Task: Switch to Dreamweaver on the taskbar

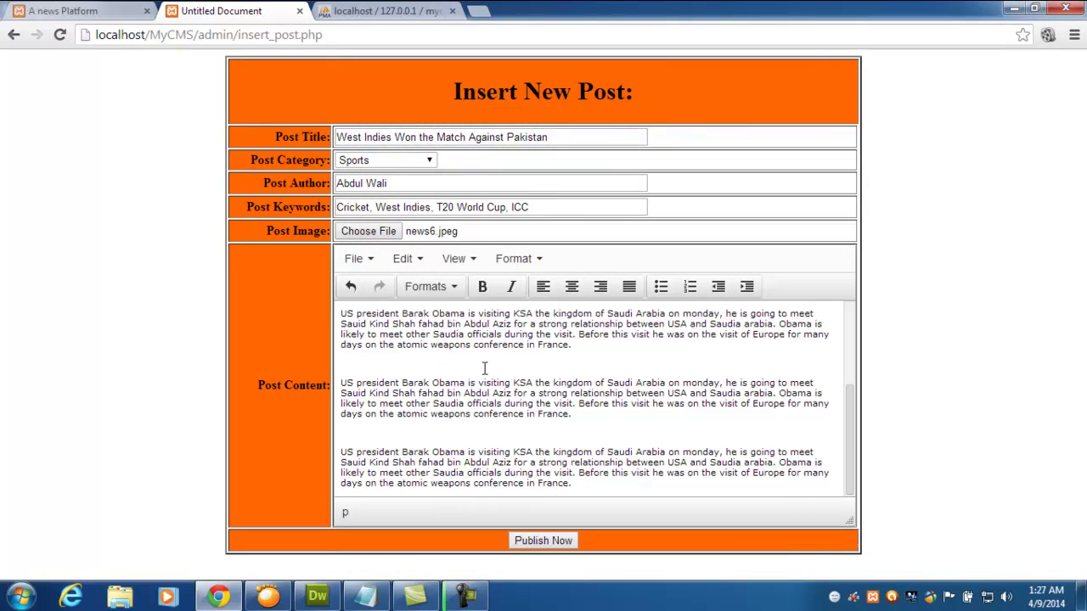Action: click(317, 596)
